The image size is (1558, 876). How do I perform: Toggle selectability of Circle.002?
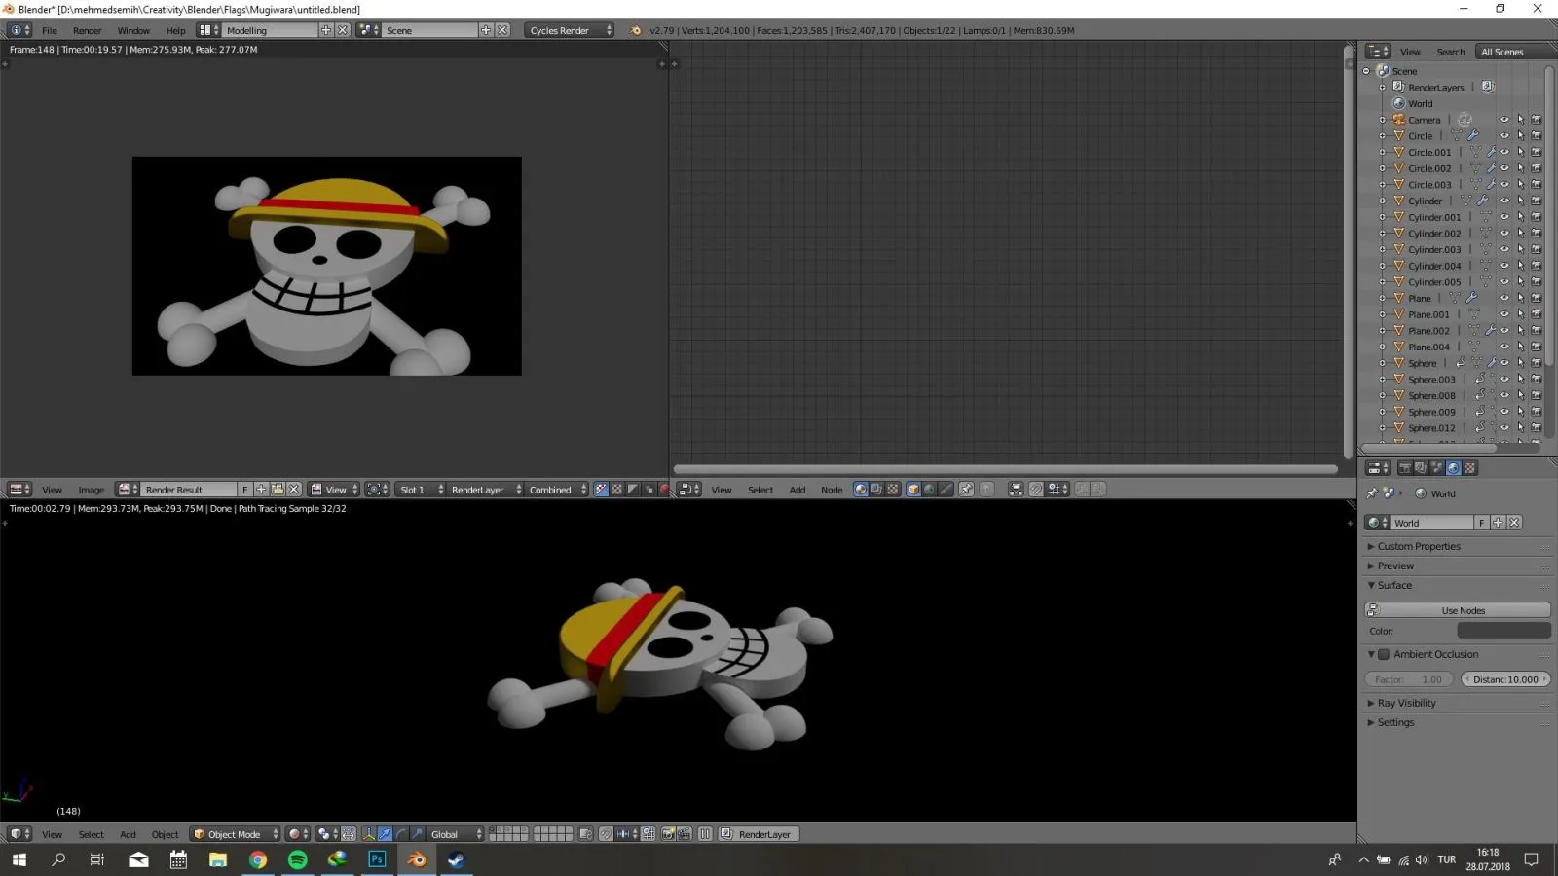(1520, 168)
